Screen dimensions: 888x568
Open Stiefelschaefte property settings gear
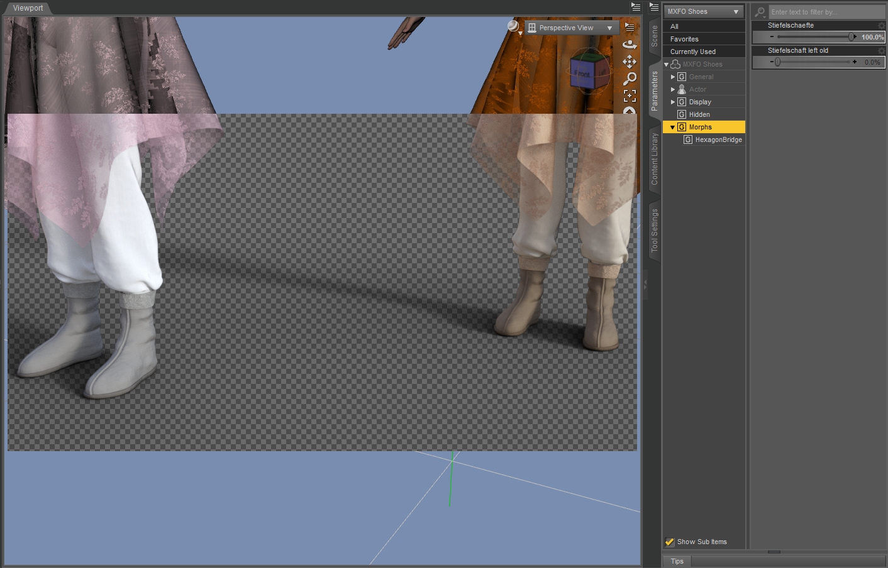881,26
